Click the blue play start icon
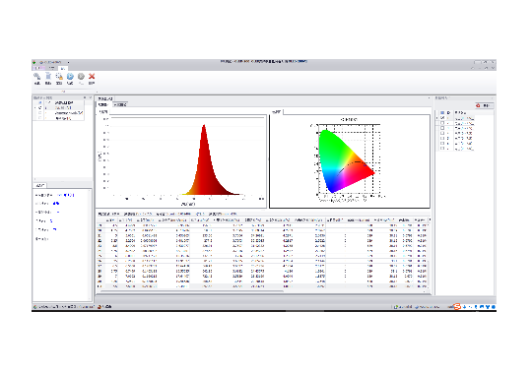 coord(70,77)
